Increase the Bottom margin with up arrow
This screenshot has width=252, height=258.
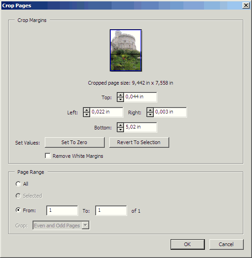coord(120,125)
